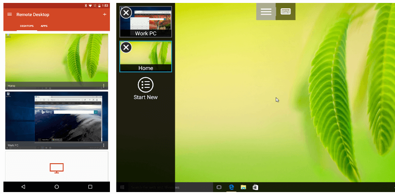The width and height of the screenshot is (395, 194).
Task: Open overflow menu for Home desktop
Action: pyautogui.click(x=104, y=86)
